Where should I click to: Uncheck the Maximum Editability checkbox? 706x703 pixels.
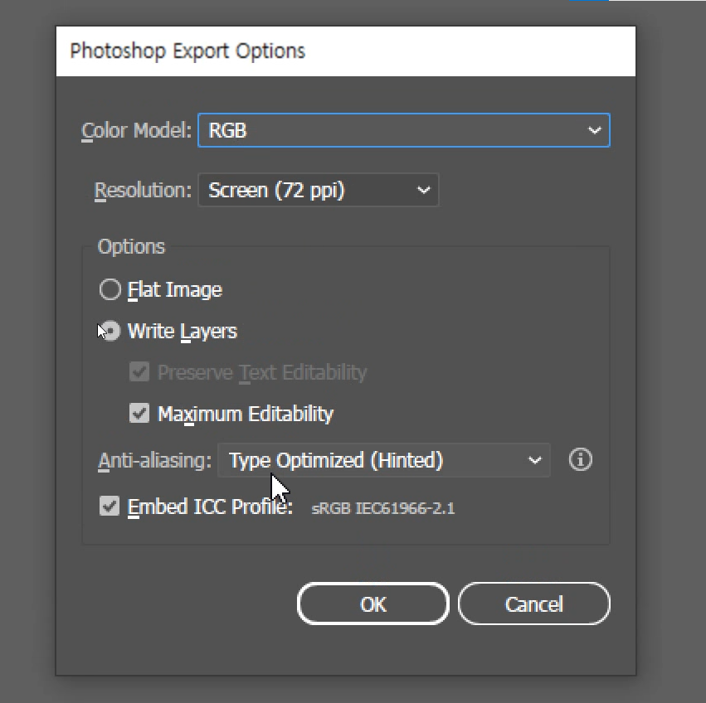pyautogui.click(x=139, y=413)
